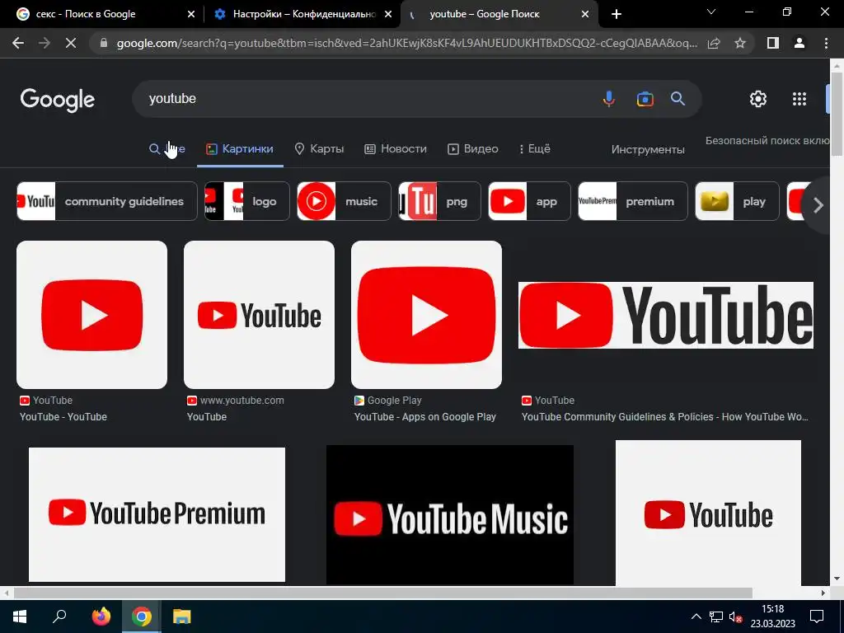Select the play suggestion chip
Screen dimensions: 844x633
click(x=737, y=201)
